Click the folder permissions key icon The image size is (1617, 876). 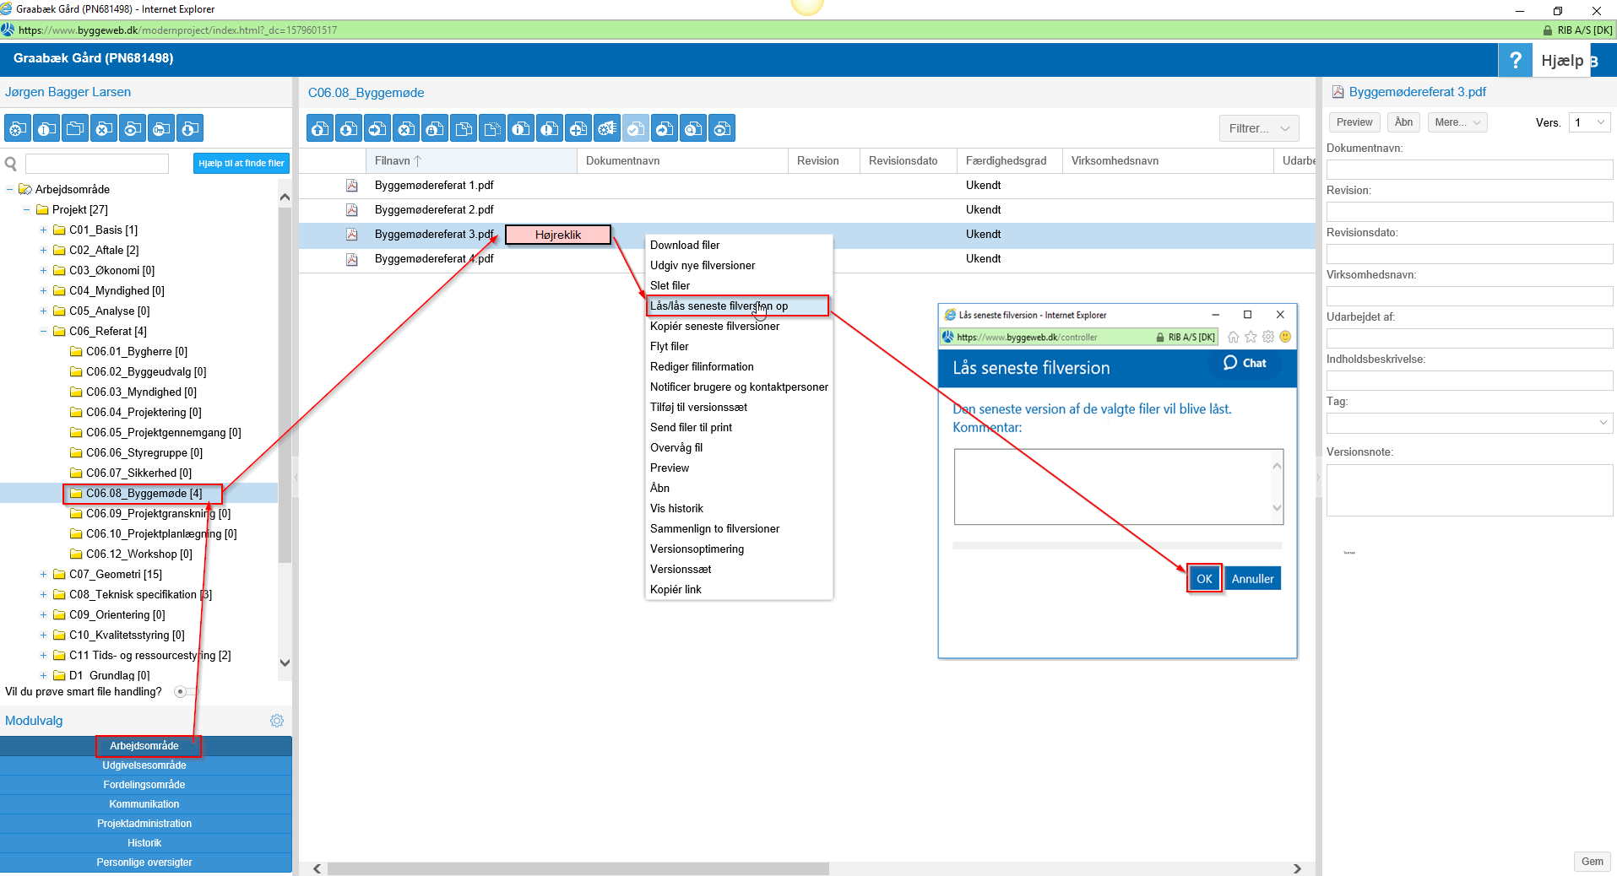(161, 128)
